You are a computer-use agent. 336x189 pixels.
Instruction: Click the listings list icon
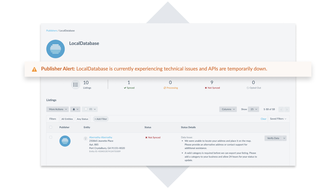(x=76, y=85)
